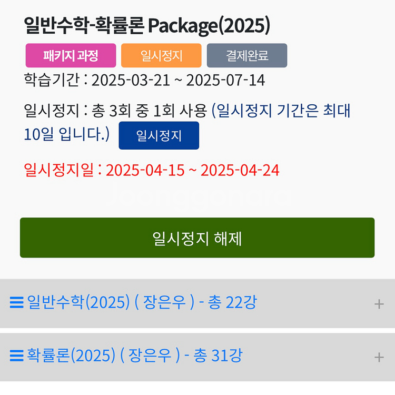
Task: Expand the 일반수학(2025) row with plus icon
Action: 379,304
